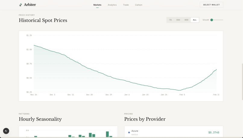Click the $1.00 y-axis label
Image resolution: width=243 pixels, height=138 pixels.
tap(29, 49)
